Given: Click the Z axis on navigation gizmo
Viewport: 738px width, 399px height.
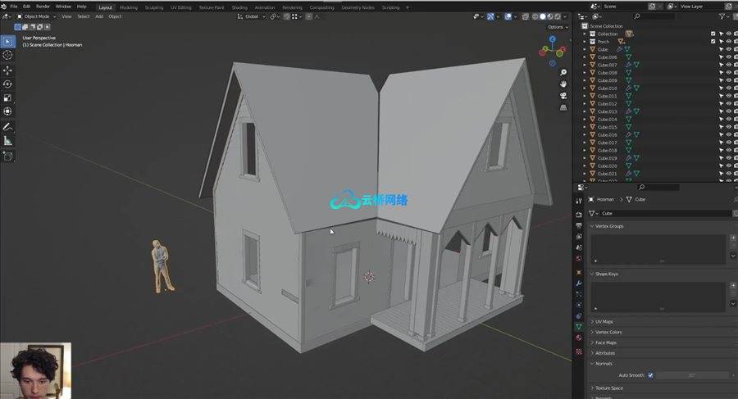Looking at the screenshot, I should [552, 39].
